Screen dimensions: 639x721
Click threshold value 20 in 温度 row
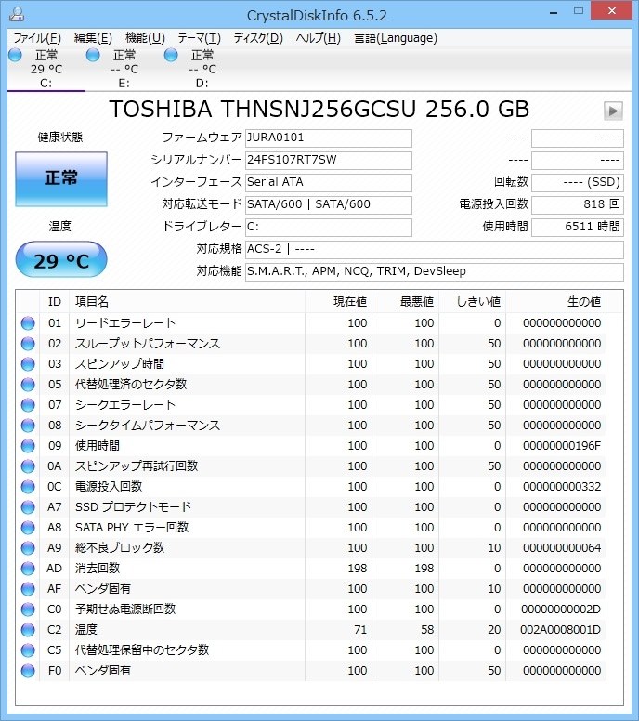(494, 630)
